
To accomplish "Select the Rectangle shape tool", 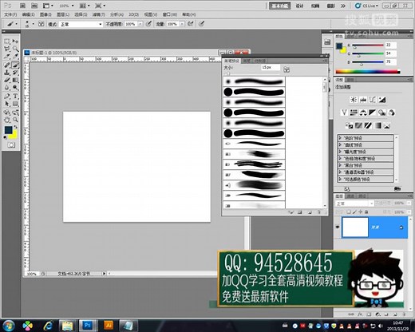I will pos(15,104).
